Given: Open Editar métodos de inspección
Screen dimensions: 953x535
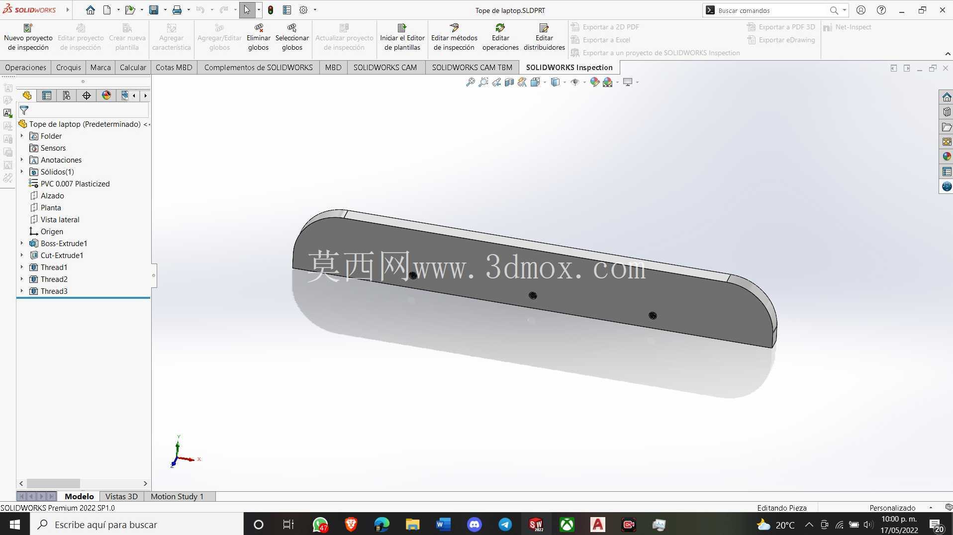Looking at the screenshot, I should [x=454, y=37].
